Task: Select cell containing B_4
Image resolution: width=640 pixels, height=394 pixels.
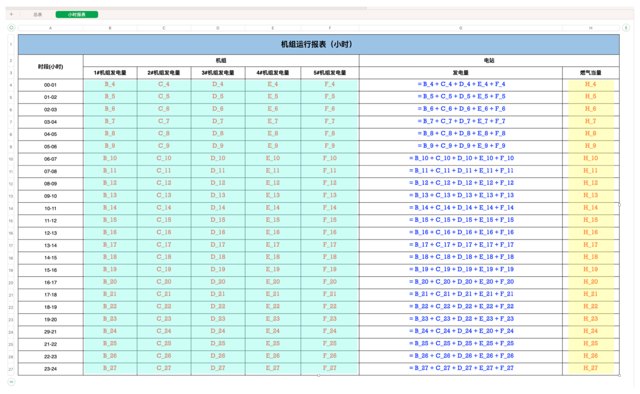Action: (110, 85)
